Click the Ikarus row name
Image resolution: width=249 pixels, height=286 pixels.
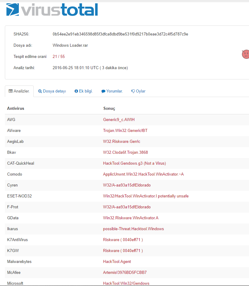pyautogui.click(x=12, y=229)
